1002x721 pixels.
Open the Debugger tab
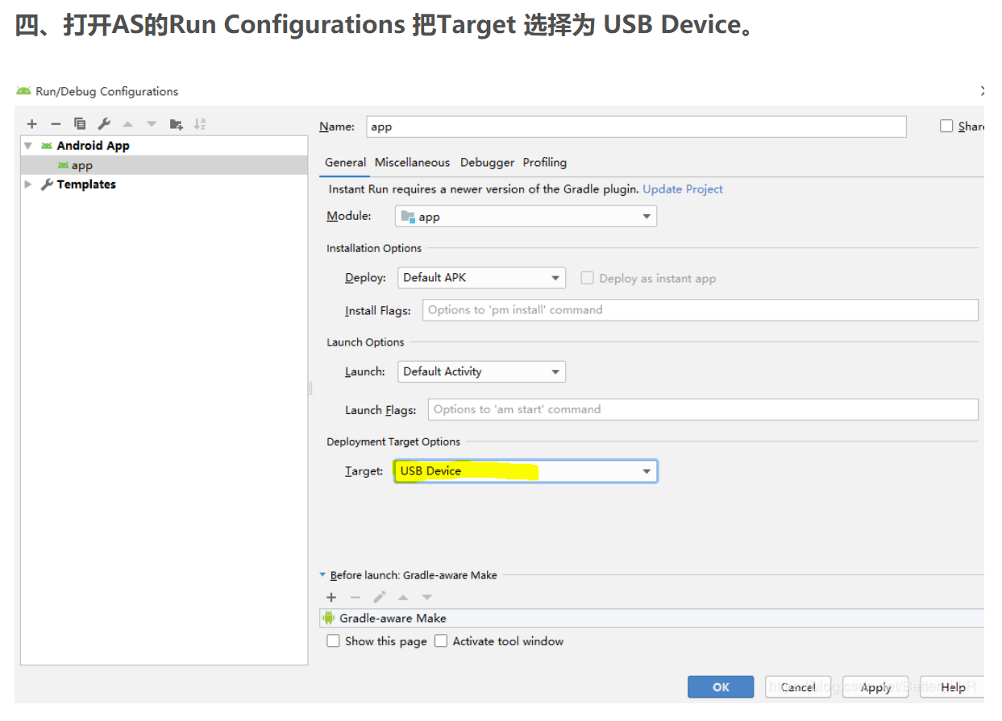(487, 163)
